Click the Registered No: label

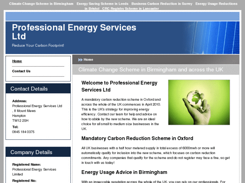tap(24, 181)
